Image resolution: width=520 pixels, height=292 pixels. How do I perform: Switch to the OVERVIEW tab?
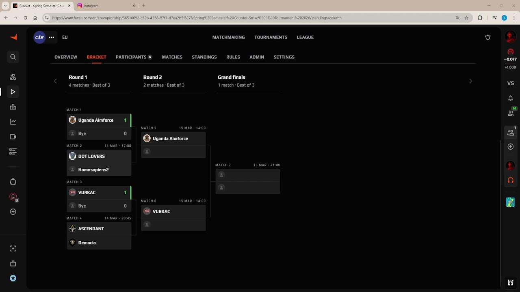pos(66,57)
